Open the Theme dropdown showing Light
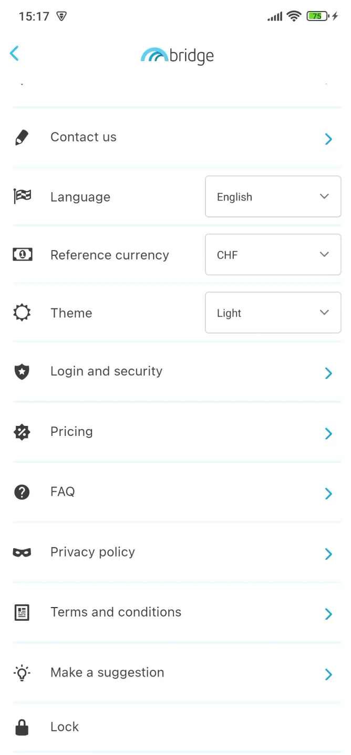 click(273, 312)
